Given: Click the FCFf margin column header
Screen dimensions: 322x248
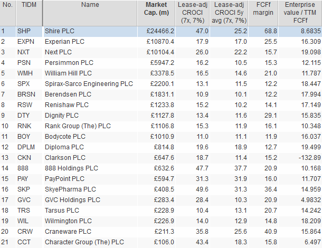Looking at the screenshot, I should pyautogui.click(x=263, y=13).
